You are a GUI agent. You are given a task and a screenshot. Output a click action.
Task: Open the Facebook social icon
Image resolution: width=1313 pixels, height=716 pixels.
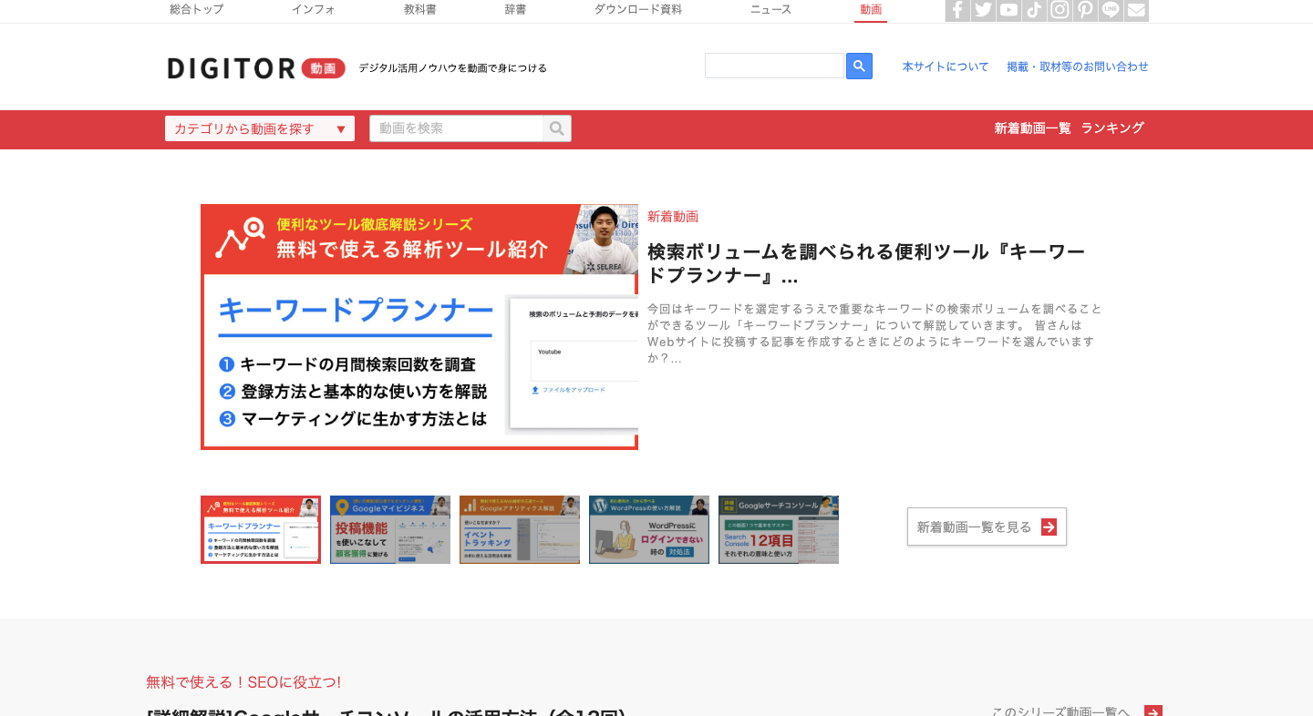point(957,10)
